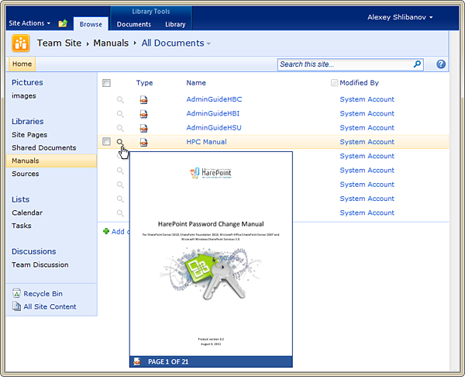Click the Team Site logo icon
The image size is (465, 377).
[x=21, y=43]
